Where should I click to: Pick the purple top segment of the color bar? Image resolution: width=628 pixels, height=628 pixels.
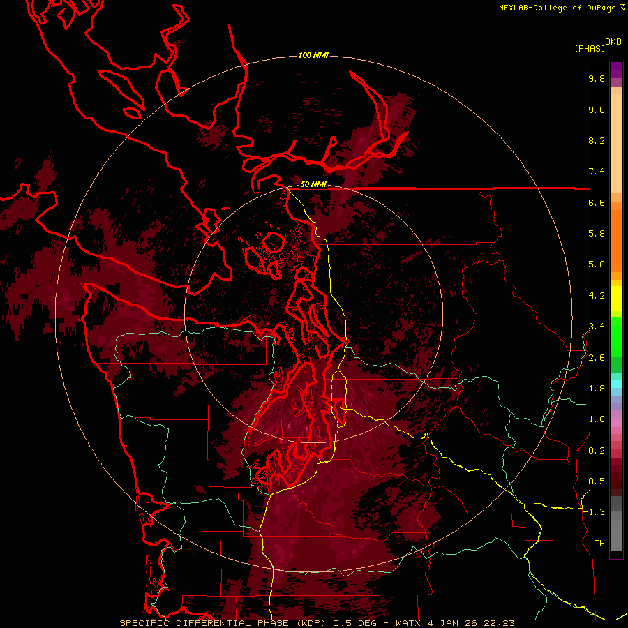[x=616, y=70]
